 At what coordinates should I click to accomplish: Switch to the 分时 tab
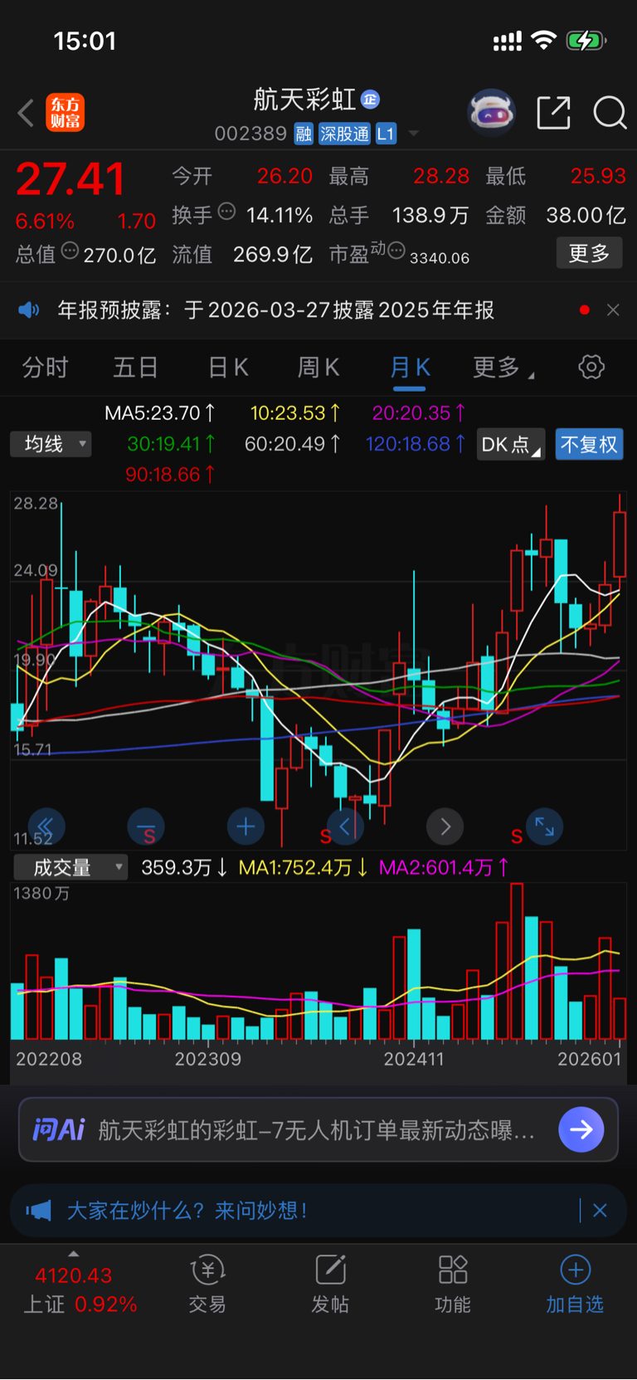[x=45, y=367]
